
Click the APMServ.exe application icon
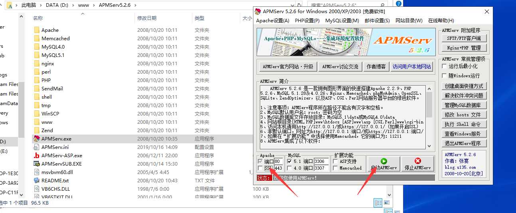[37, 139]
